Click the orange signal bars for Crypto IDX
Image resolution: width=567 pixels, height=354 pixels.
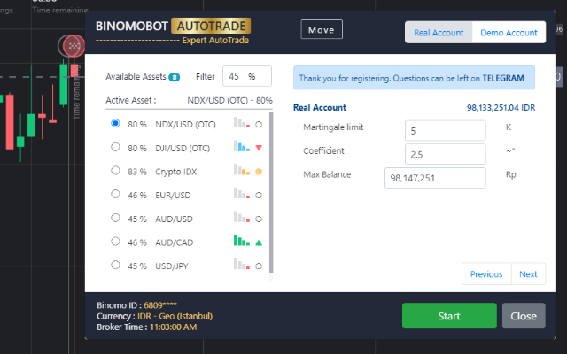(x=242, y=169)
